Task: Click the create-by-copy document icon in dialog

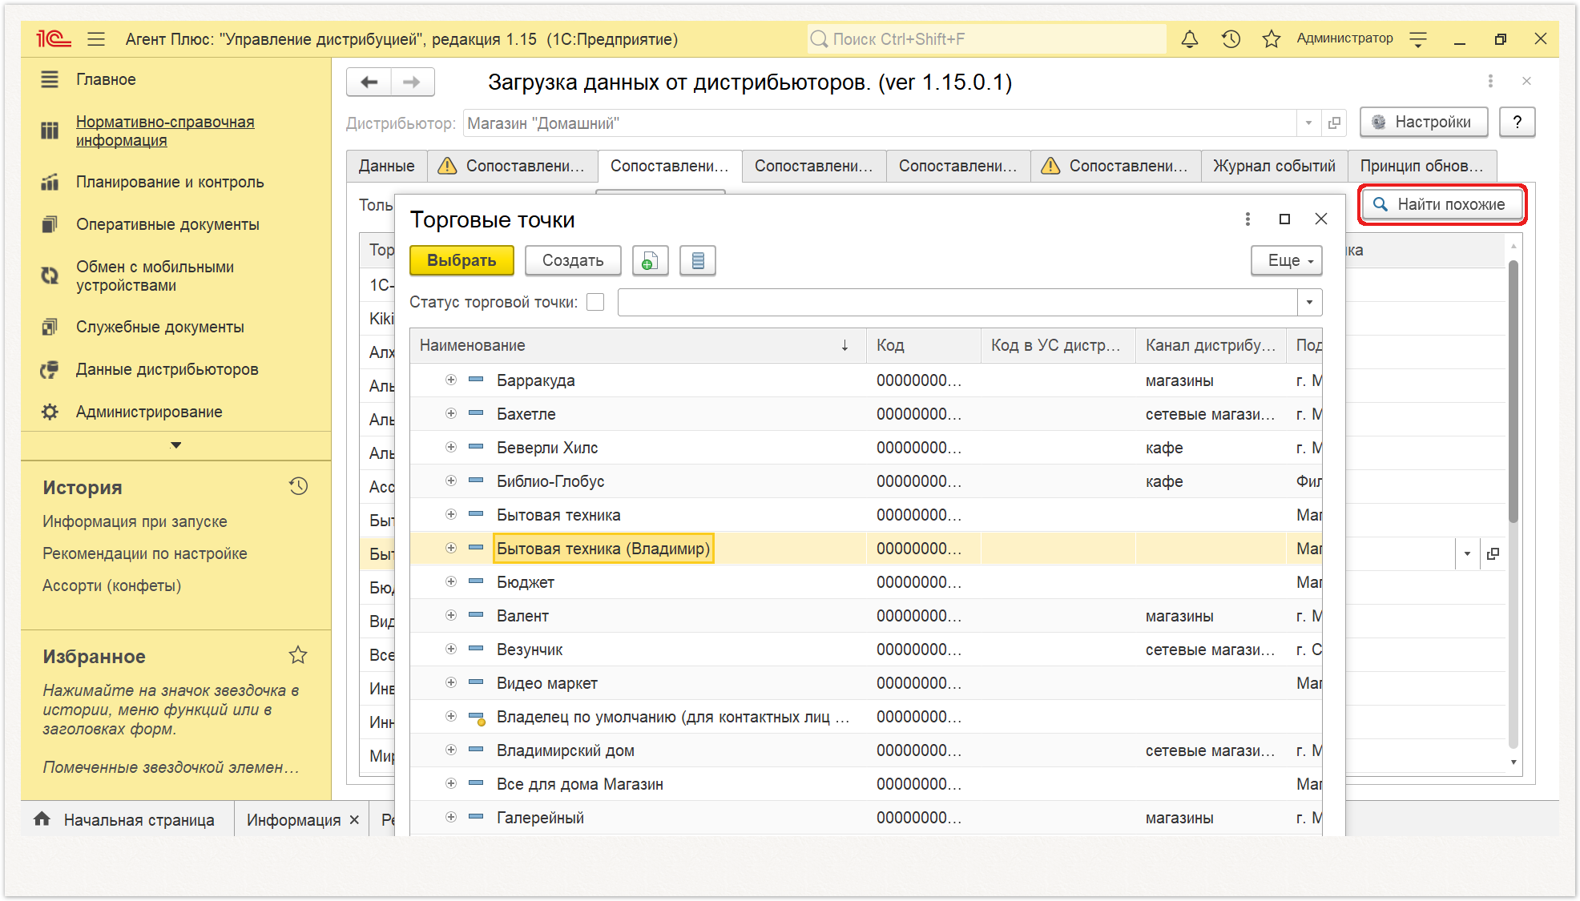Action: click(x=650, y=260)
